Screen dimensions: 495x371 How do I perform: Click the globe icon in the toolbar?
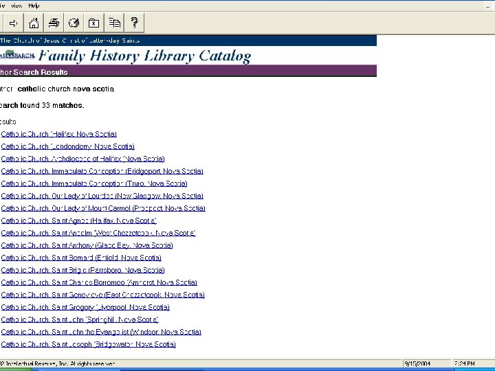pos(74,23)
